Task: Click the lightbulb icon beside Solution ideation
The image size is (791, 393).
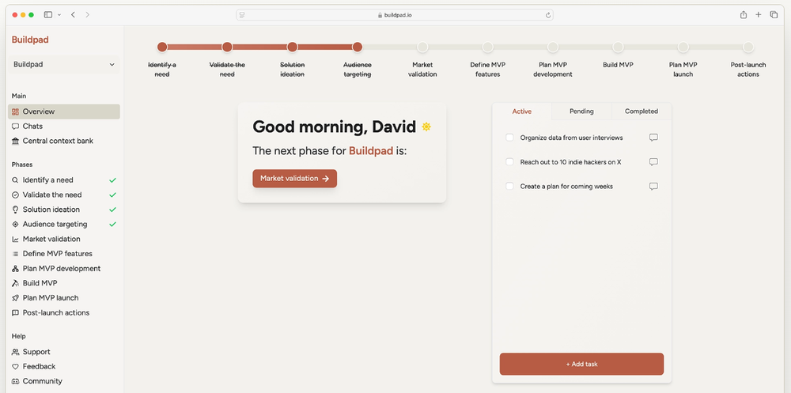Action: (15, 210)
